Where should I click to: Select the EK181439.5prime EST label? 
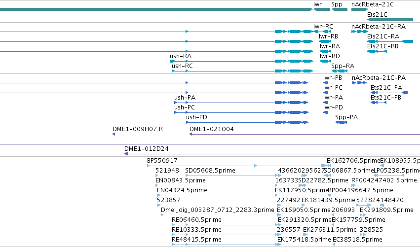point(328,201)
